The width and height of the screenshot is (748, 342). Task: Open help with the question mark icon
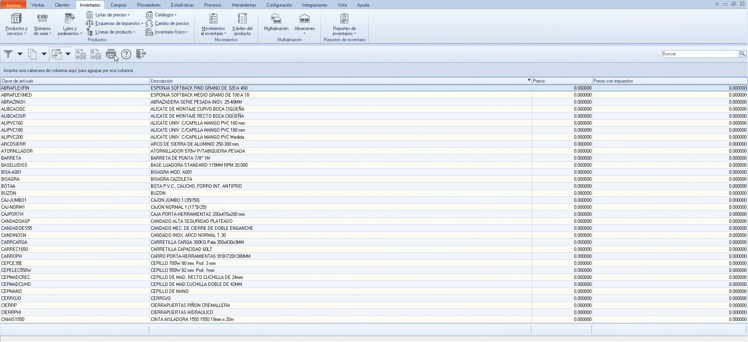[126, 54]
